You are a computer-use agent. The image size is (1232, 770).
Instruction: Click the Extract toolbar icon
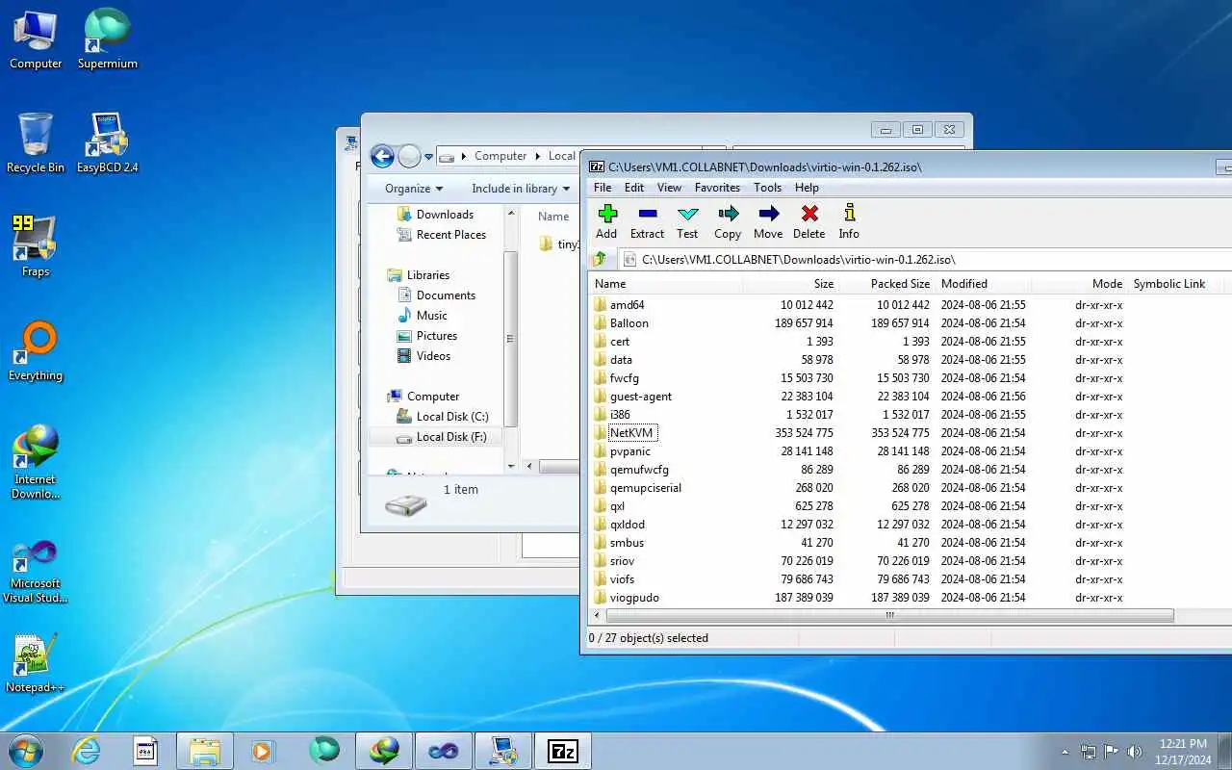coord(647,221)
